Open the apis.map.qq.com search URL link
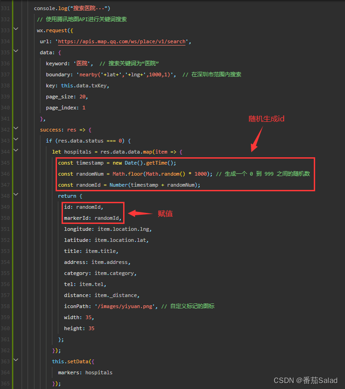The width and height of the screenshot is (345, 389). [122, 41]
